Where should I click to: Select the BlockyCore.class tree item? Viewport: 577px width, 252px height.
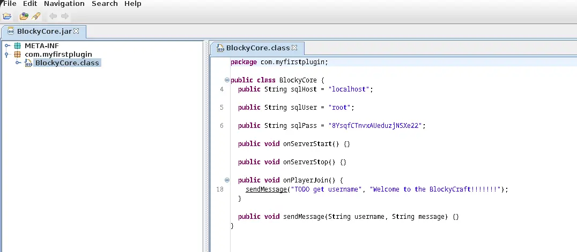click(67, 63)
